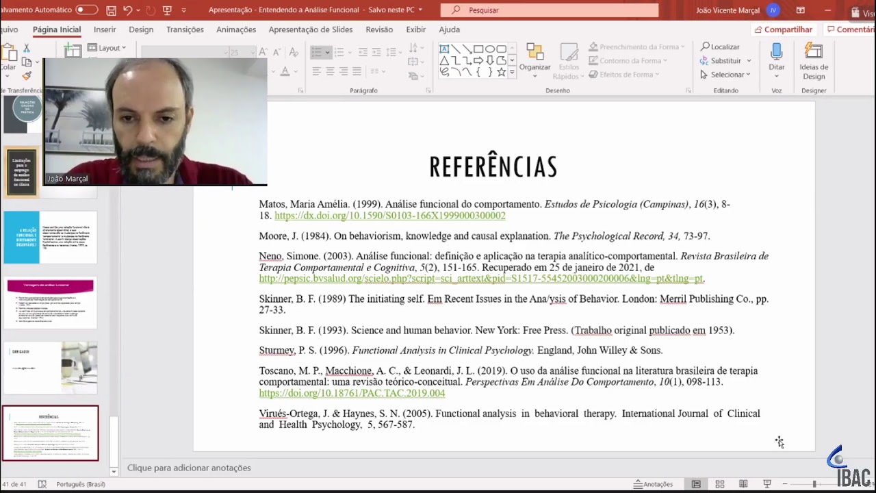Image resolution: width=876 pixels, height=493 pixels.
Task: Choose the right arrow shape
Action: pyautogui.click(x=478, y=60)
